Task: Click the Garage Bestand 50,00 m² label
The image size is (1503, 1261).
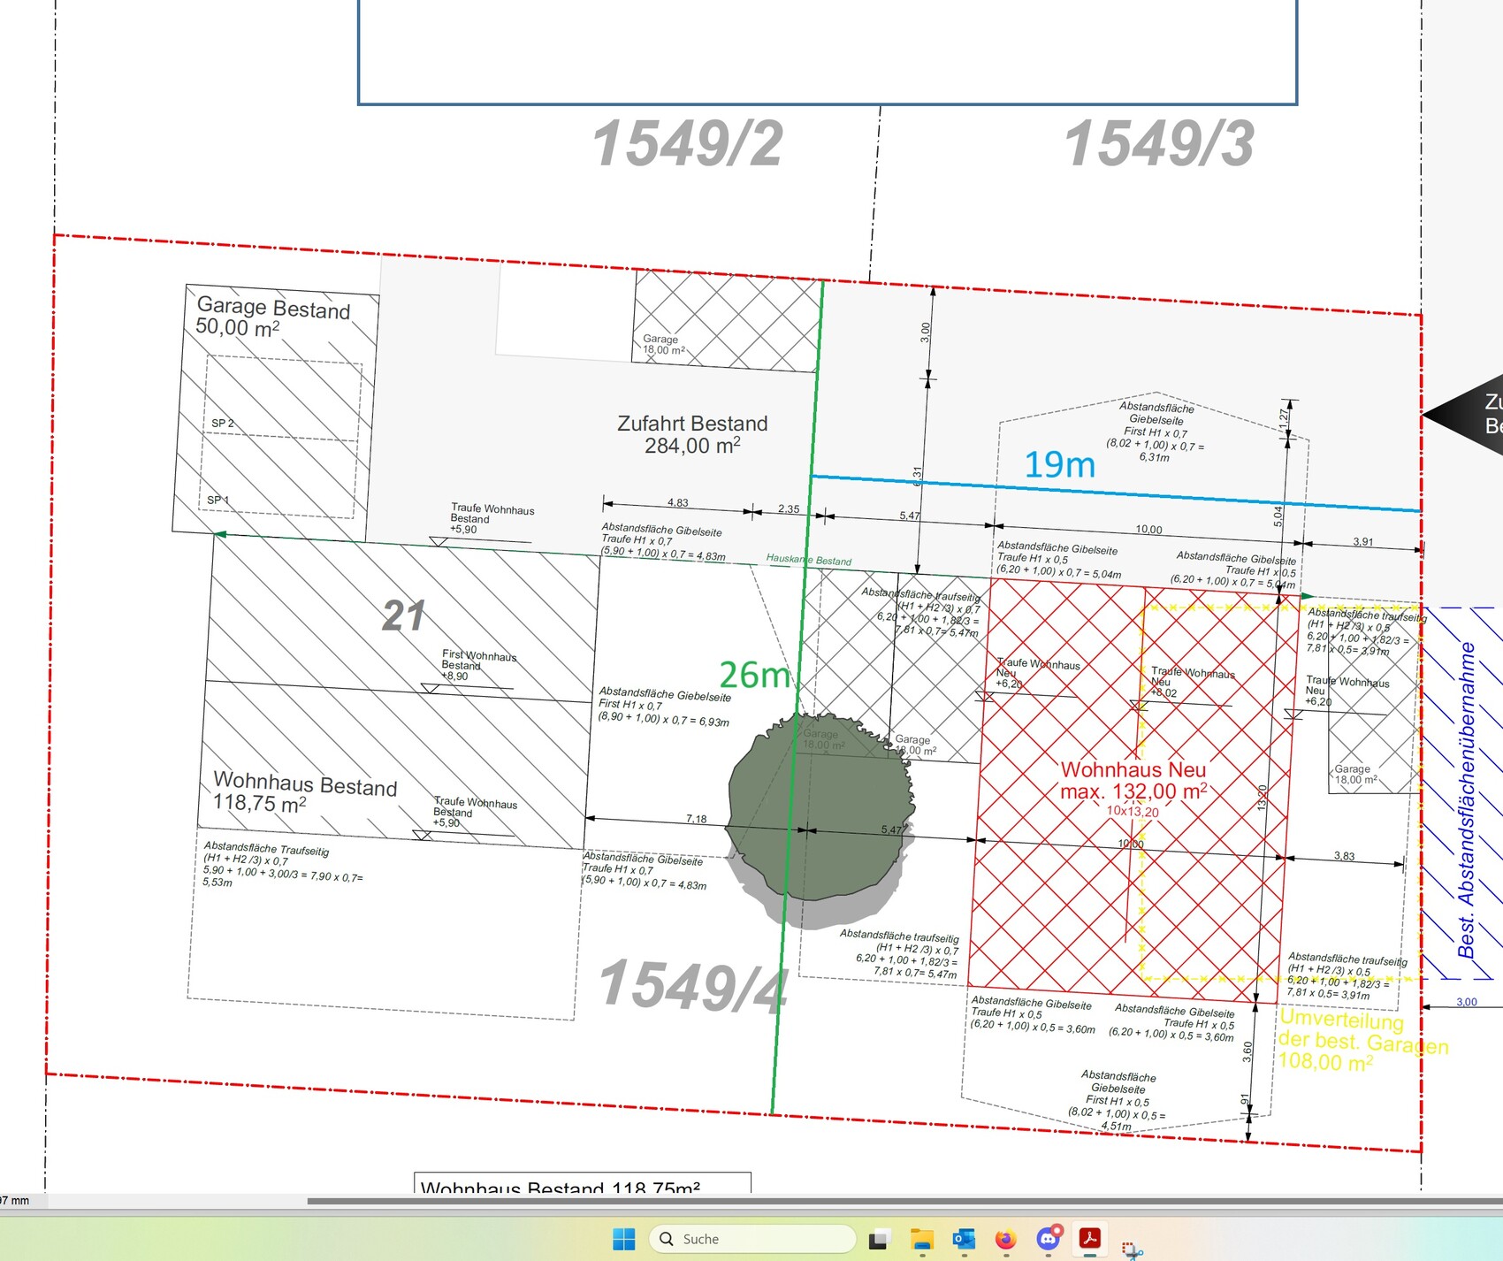Action: pyautogui.click(x=272, y=317)
